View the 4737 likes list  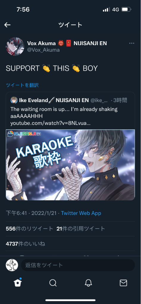tap(26, 243)
